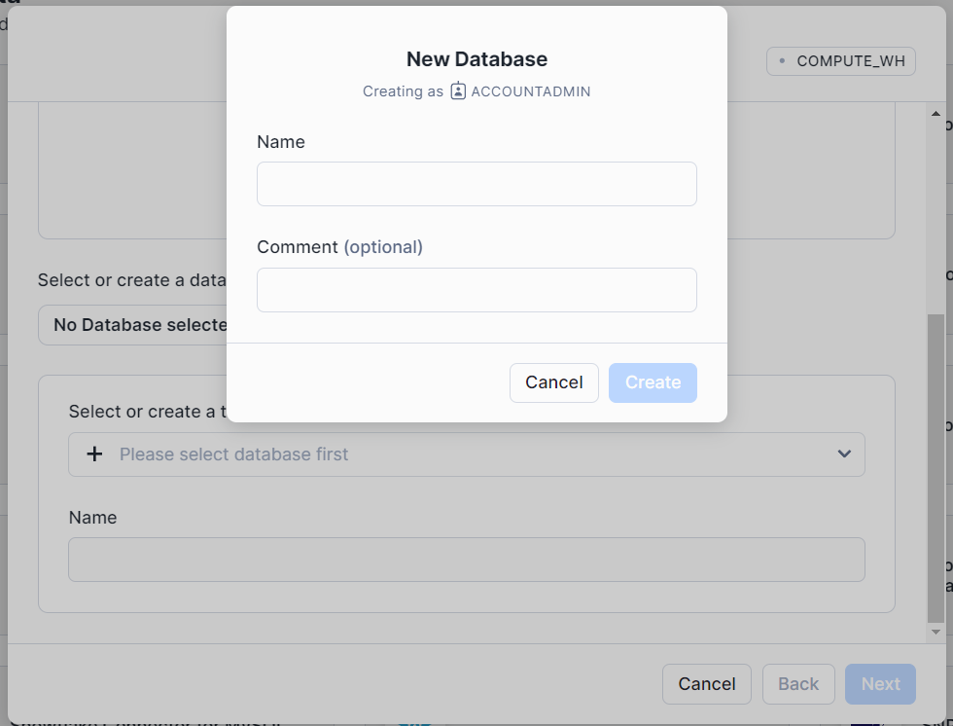
Task: Click the Name field in New Database dialog
Action: pyautogui.click(x=476, y=184)
